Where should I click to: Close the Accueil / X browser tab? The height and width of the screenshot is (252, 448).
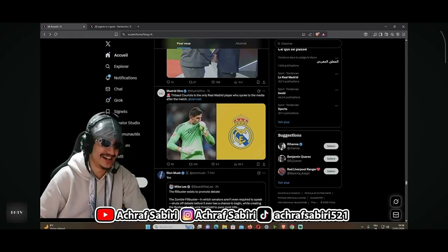[x=84, y=27]
